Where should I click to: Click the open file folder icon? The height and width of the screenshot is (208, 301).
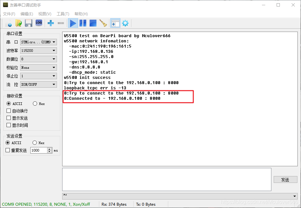(19, 23)
